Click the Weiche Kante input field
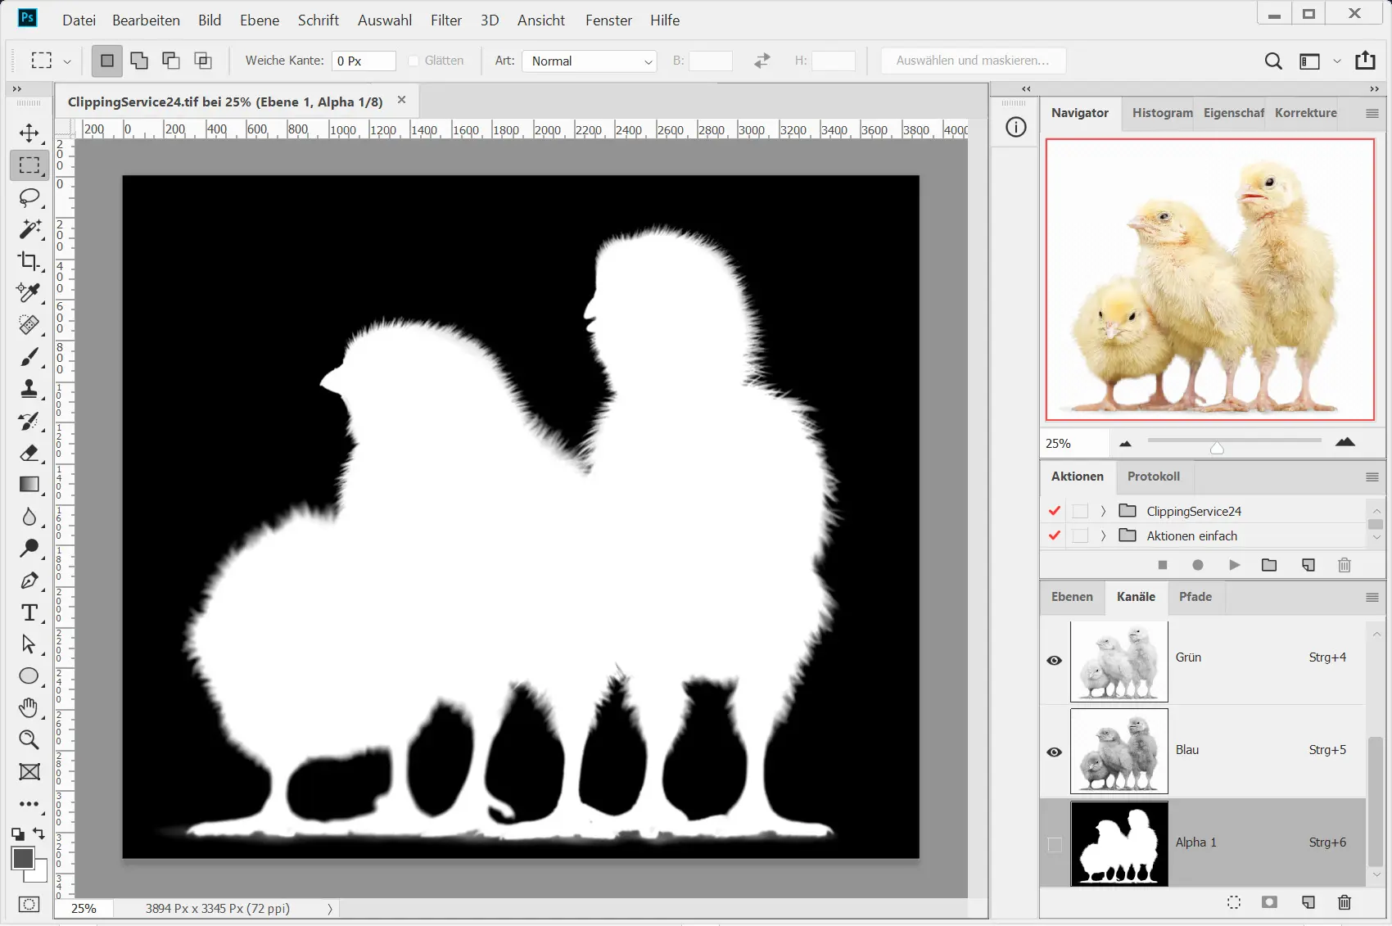1392x926 pixels. [x=363, y=61]
